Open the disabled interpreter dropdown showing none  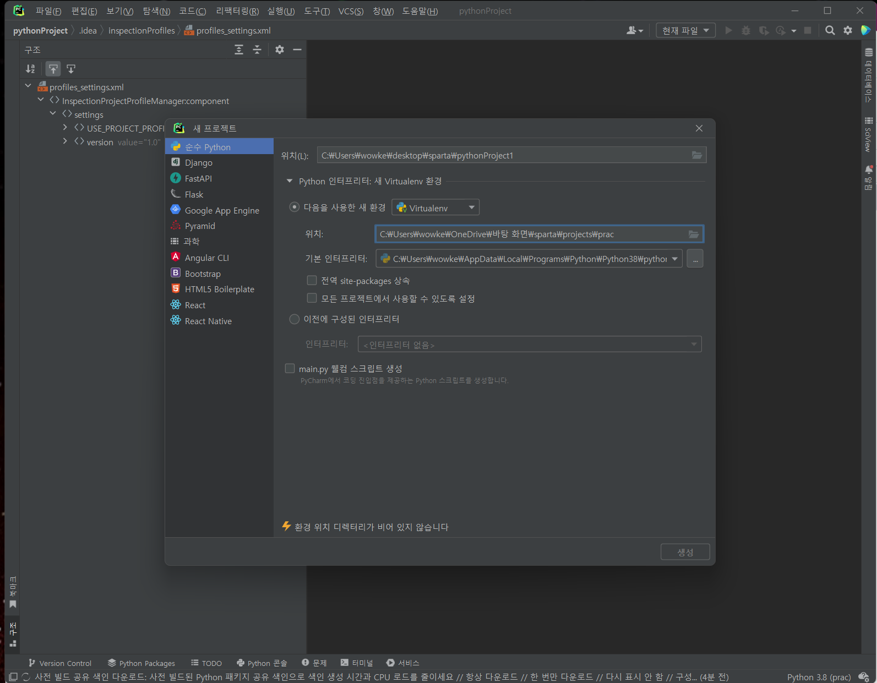pyautogui.click(x=530, y=345)
